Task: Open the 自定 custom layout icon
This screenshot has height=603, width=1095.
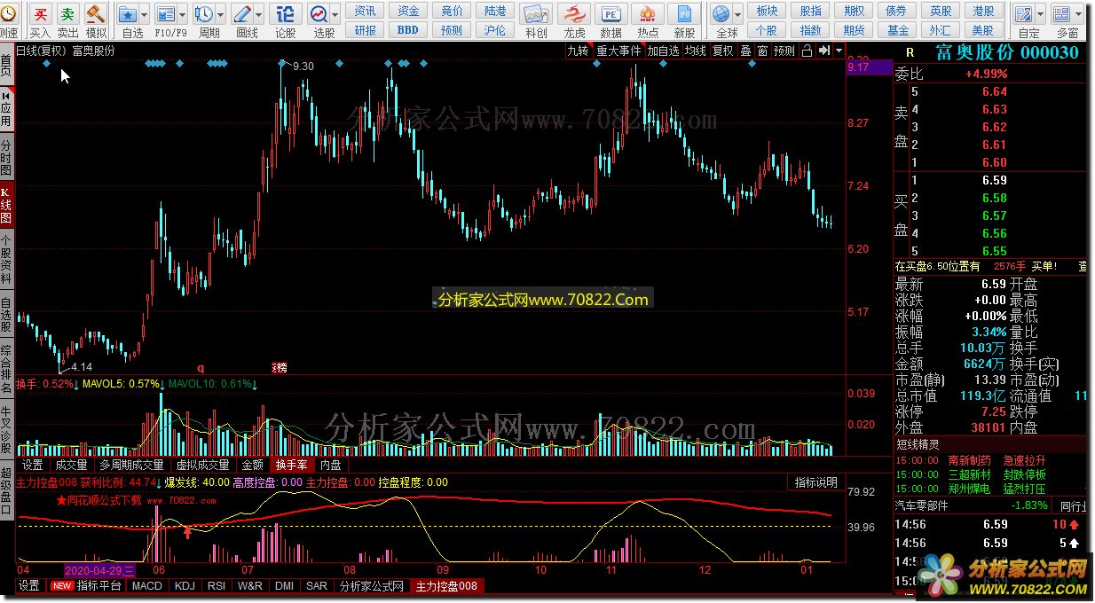Action: tap(1024, 15)
